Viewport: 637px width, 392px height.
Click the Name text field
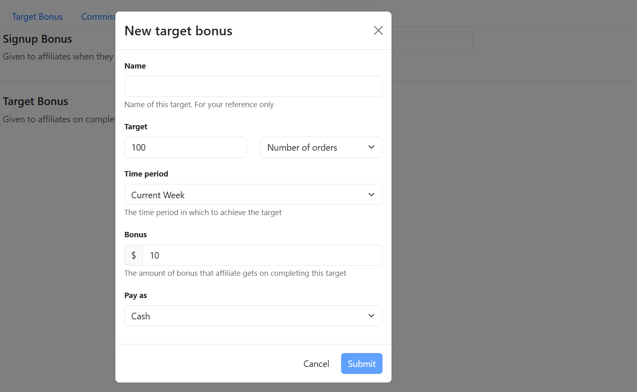(253, 87)
